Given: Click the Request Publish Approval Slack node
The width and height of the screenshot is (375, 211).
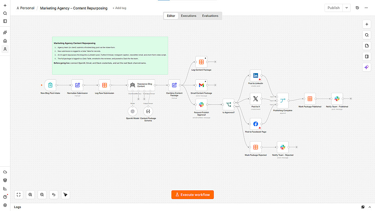Looking at the screenshot, I should [201, 104].
